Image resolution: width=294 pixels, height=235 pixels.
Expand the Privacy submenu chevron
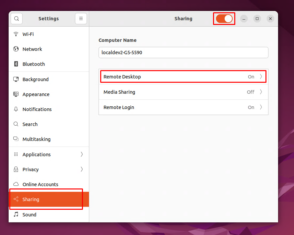(x=82, y=169)
